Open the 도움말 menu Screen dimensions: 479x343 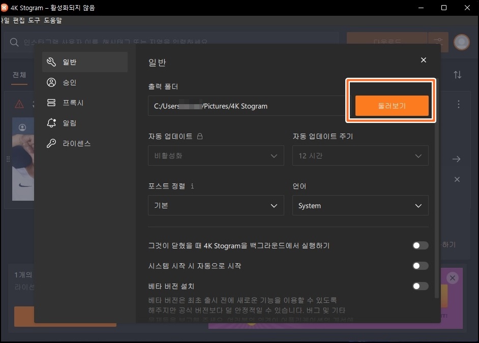[x=52, y=20]
